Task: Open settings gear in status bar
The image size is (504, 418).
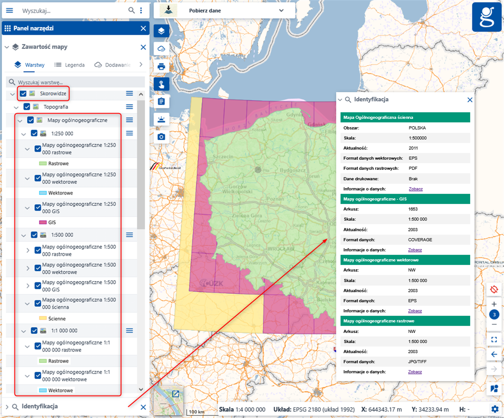Action: pos(495,409)
